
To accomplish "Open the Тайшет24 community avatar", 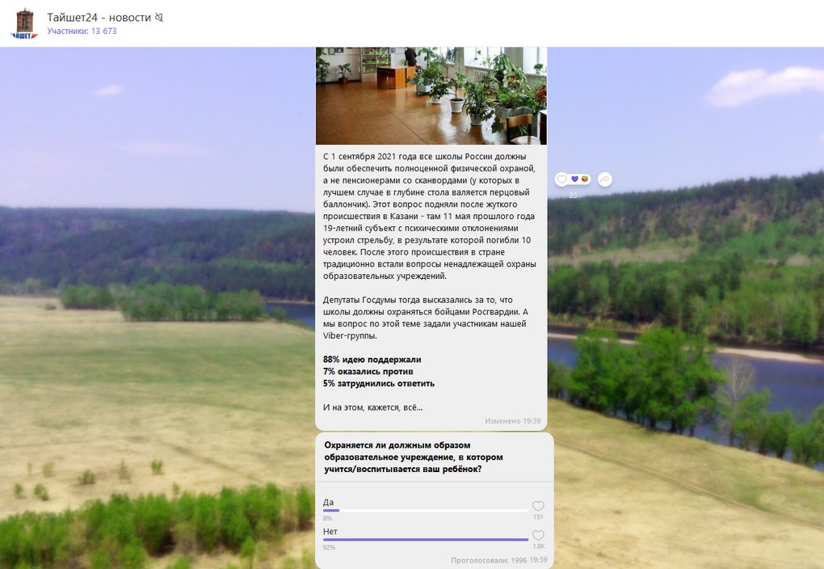I will (24, 23).
